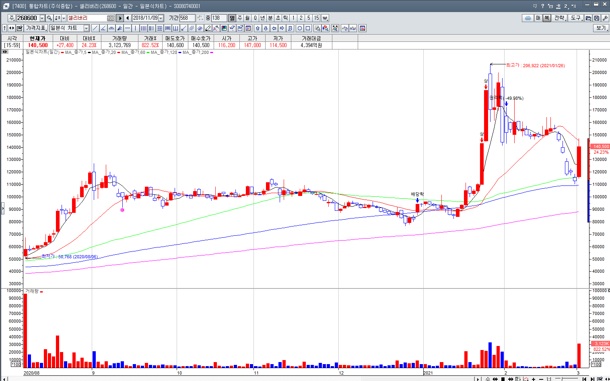This screenshot has width=610, height=381.
Task: Open the 도구 tools dropdown
Action: point(576,18)
